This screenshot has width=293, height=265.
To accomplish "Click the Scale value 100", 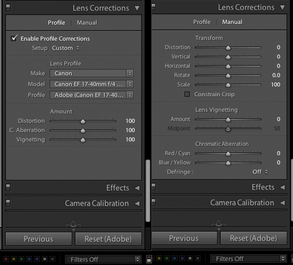I will [x=275, y=85].
